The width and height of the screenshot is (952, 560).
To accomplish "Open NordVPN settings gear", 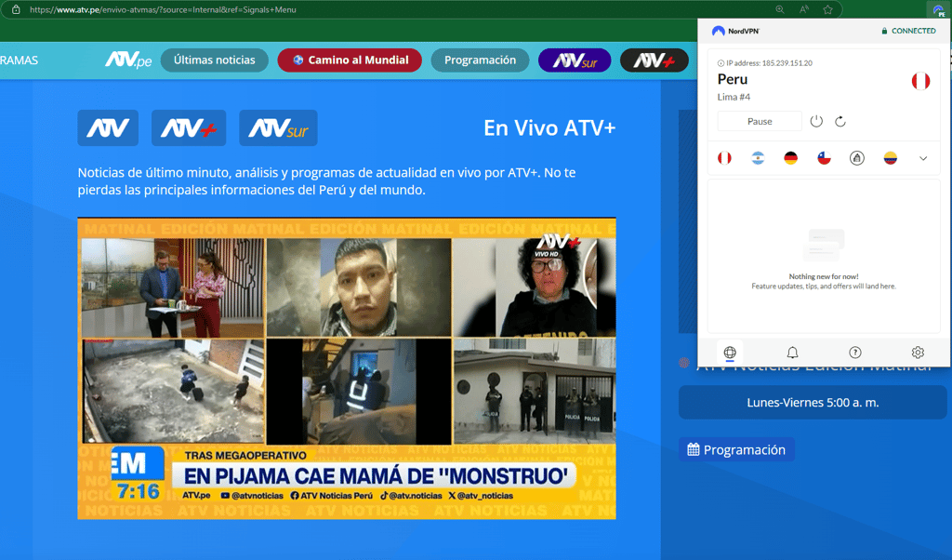I will point(918,353).
